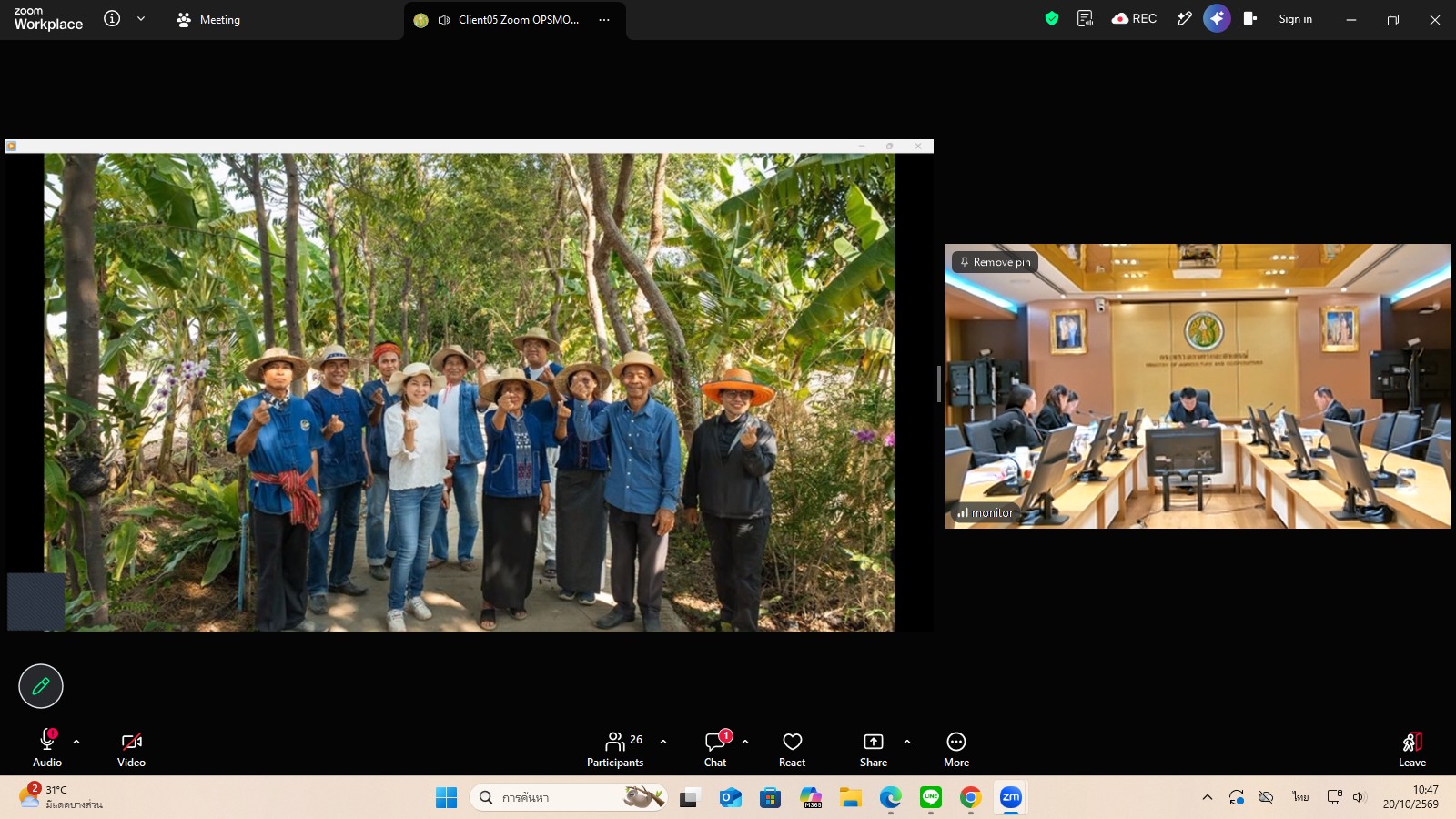Open Microsoft 365 Copilot taskbar icon
Viewport: 1456px width, 819px height.
811,798
